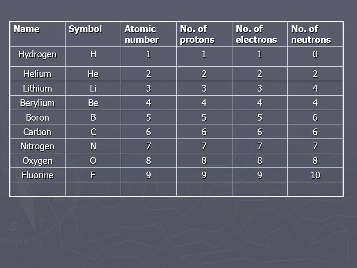The width and height of the screenshot is (357, 268).
Task: Select the Be symbol cell
Action: [x=93, y=103]
